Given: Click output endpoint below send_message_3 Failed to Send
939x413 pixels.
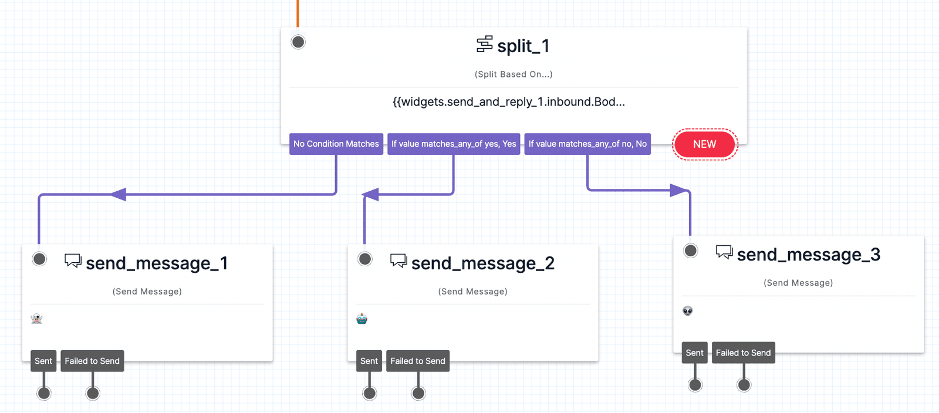Looking at the screenshot, I should [744, 385].
